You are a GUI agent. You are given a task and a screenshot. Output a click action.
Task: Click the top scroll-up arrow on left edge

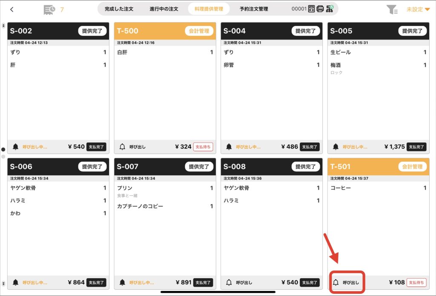tap(3, 26)
